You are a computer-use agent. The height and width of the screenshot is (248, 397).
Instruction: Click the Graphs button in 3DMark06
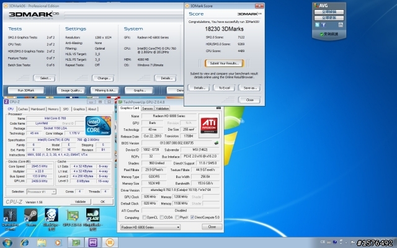click(x=139, y=91)
